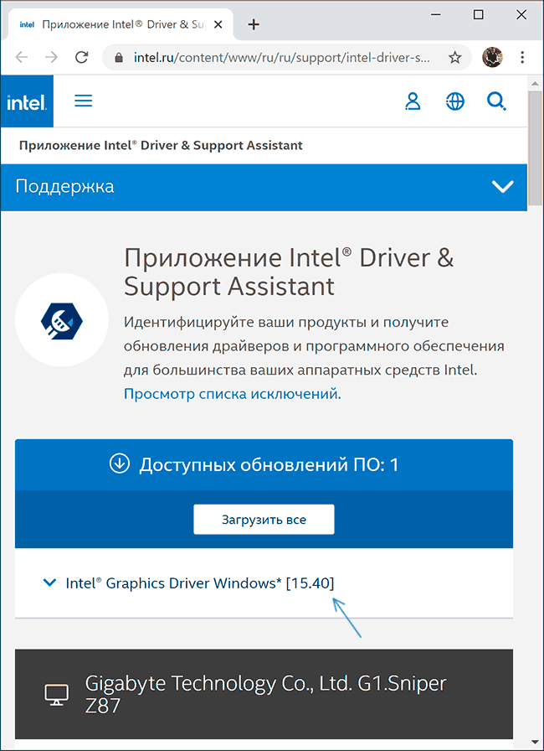Open the Chrome profile avatar
The height and width of the screenshot is (751, 544).
click(492, 58)
